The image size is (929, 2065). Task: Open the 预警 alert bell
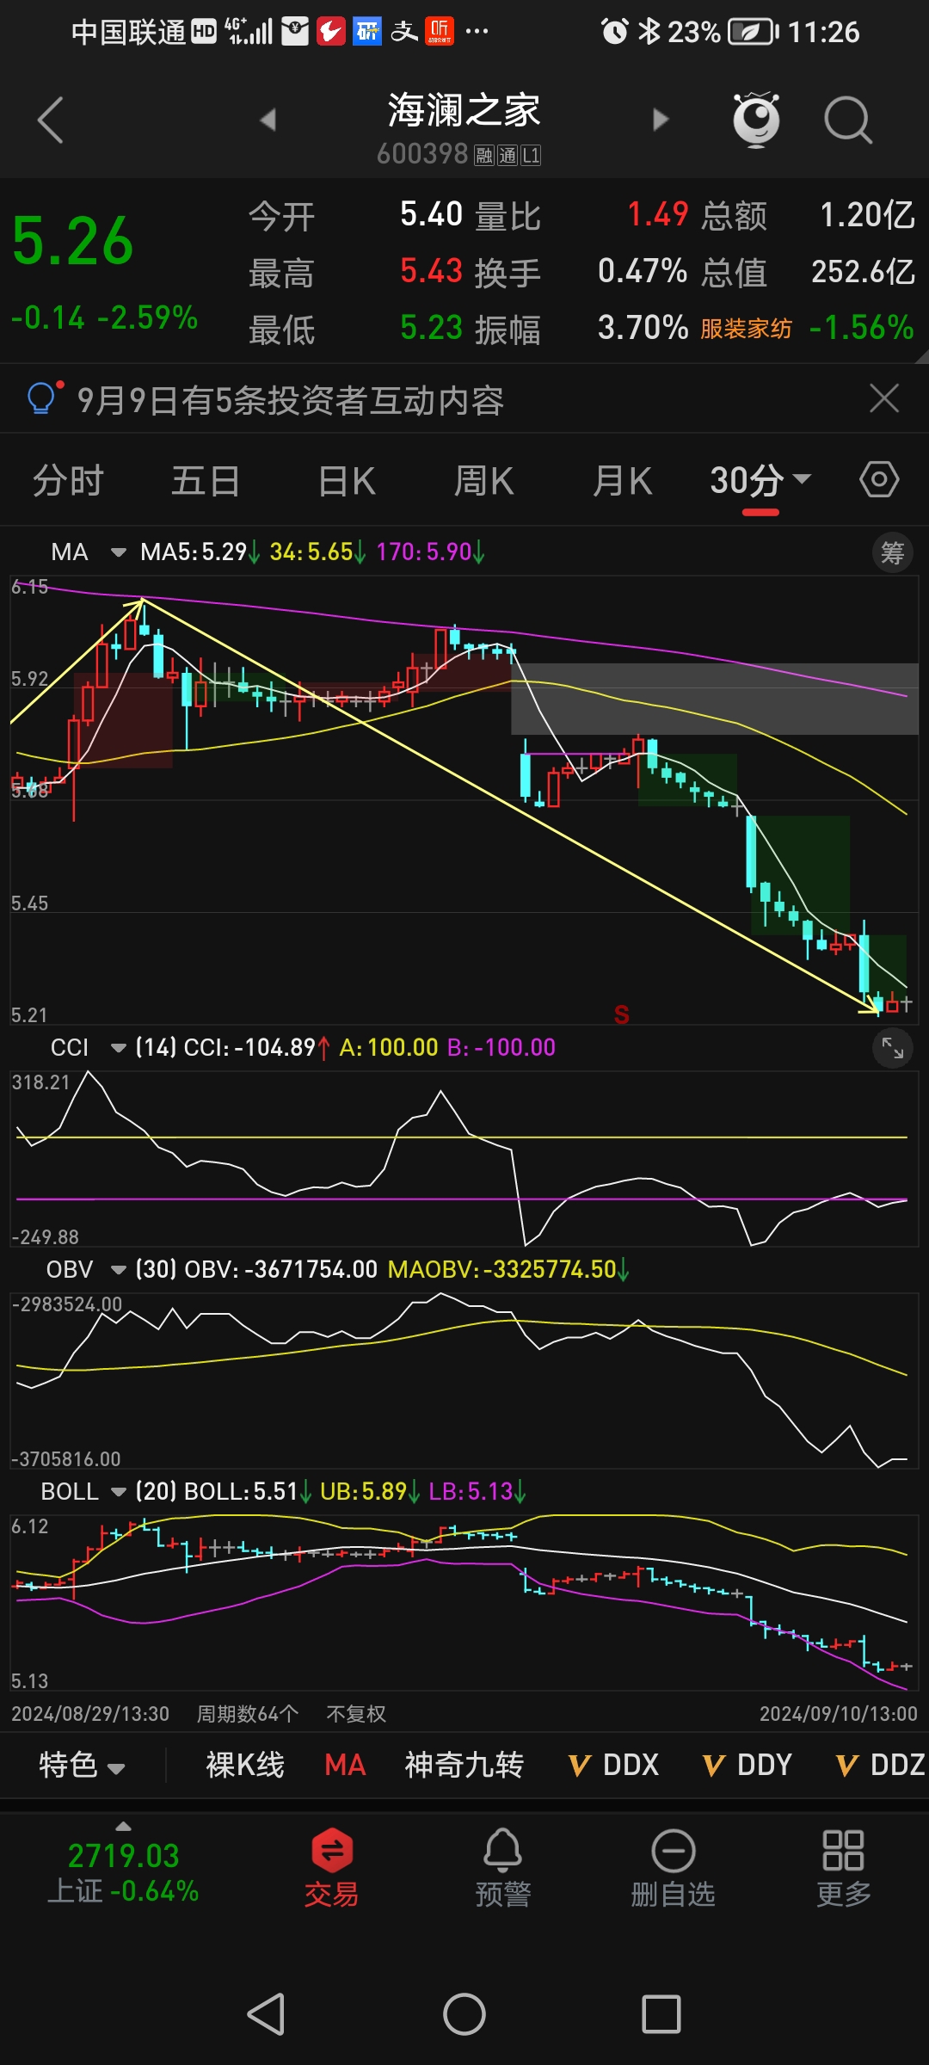click(502, 1868)
